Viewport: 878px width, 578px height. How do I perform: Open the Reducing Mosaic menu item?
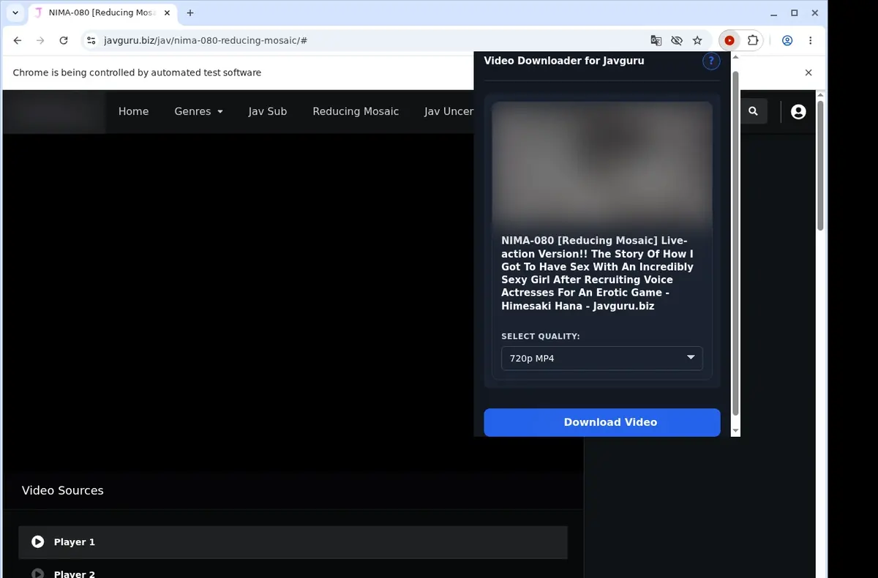pos(356,111)
